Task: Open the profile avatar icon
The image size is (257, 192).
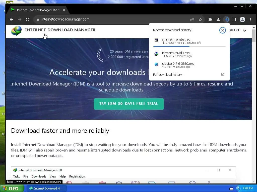Action: point(242,19)
